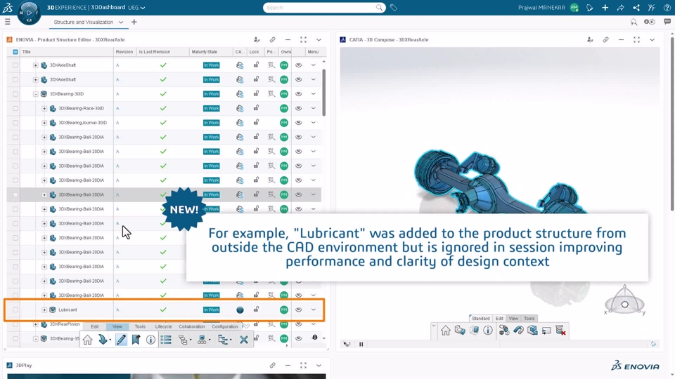The width and height of the screenshot is (675, 379).
Task: Click the link icon in the 3D Compose header
Action: 605,39
